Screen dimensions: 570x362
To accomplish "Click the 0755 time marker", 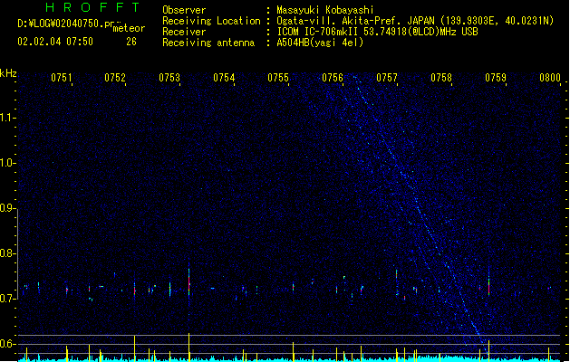I will click(278, 78).
